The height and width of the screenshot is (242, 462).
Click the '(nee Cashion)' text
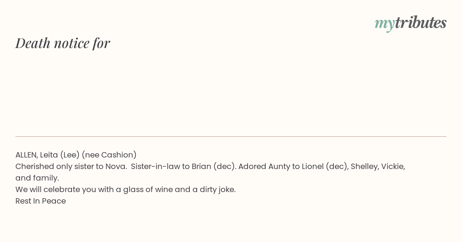pyautogui.click(x=109, y=155)
